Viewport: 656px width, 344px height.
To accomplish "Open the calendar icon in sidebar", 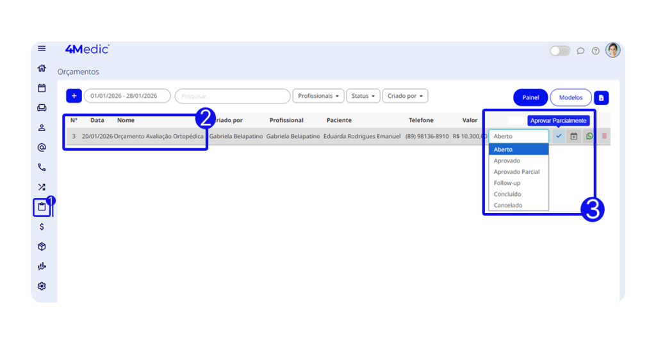I will point(42,88).
